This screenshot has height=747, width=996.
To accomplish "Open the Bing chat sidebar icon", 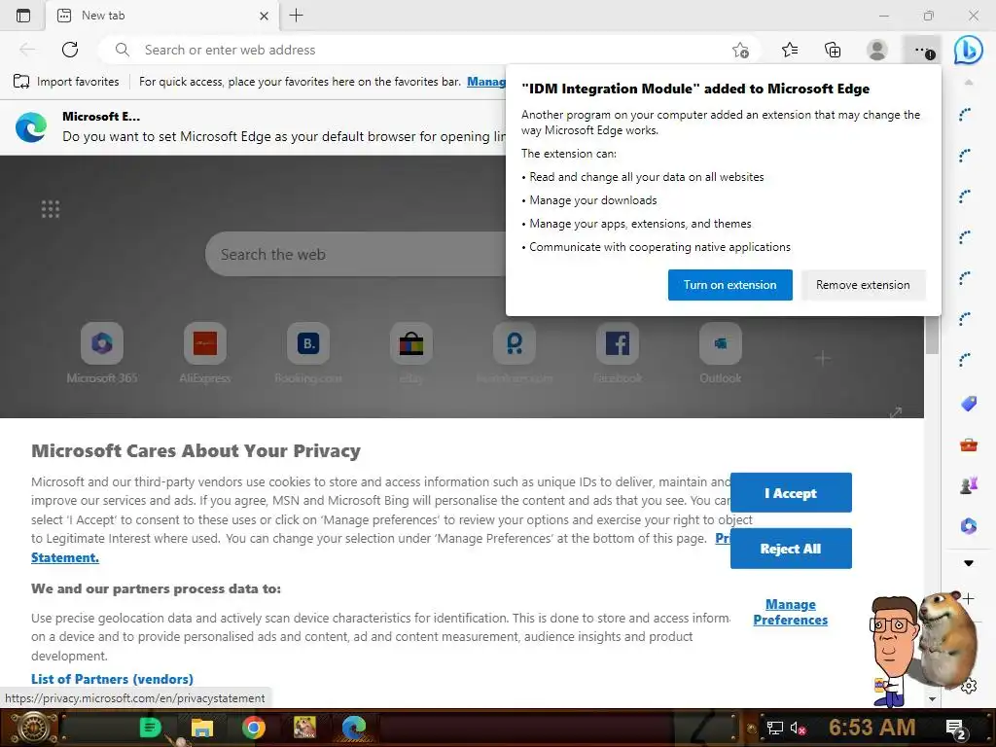I will (x=968, y=50).
